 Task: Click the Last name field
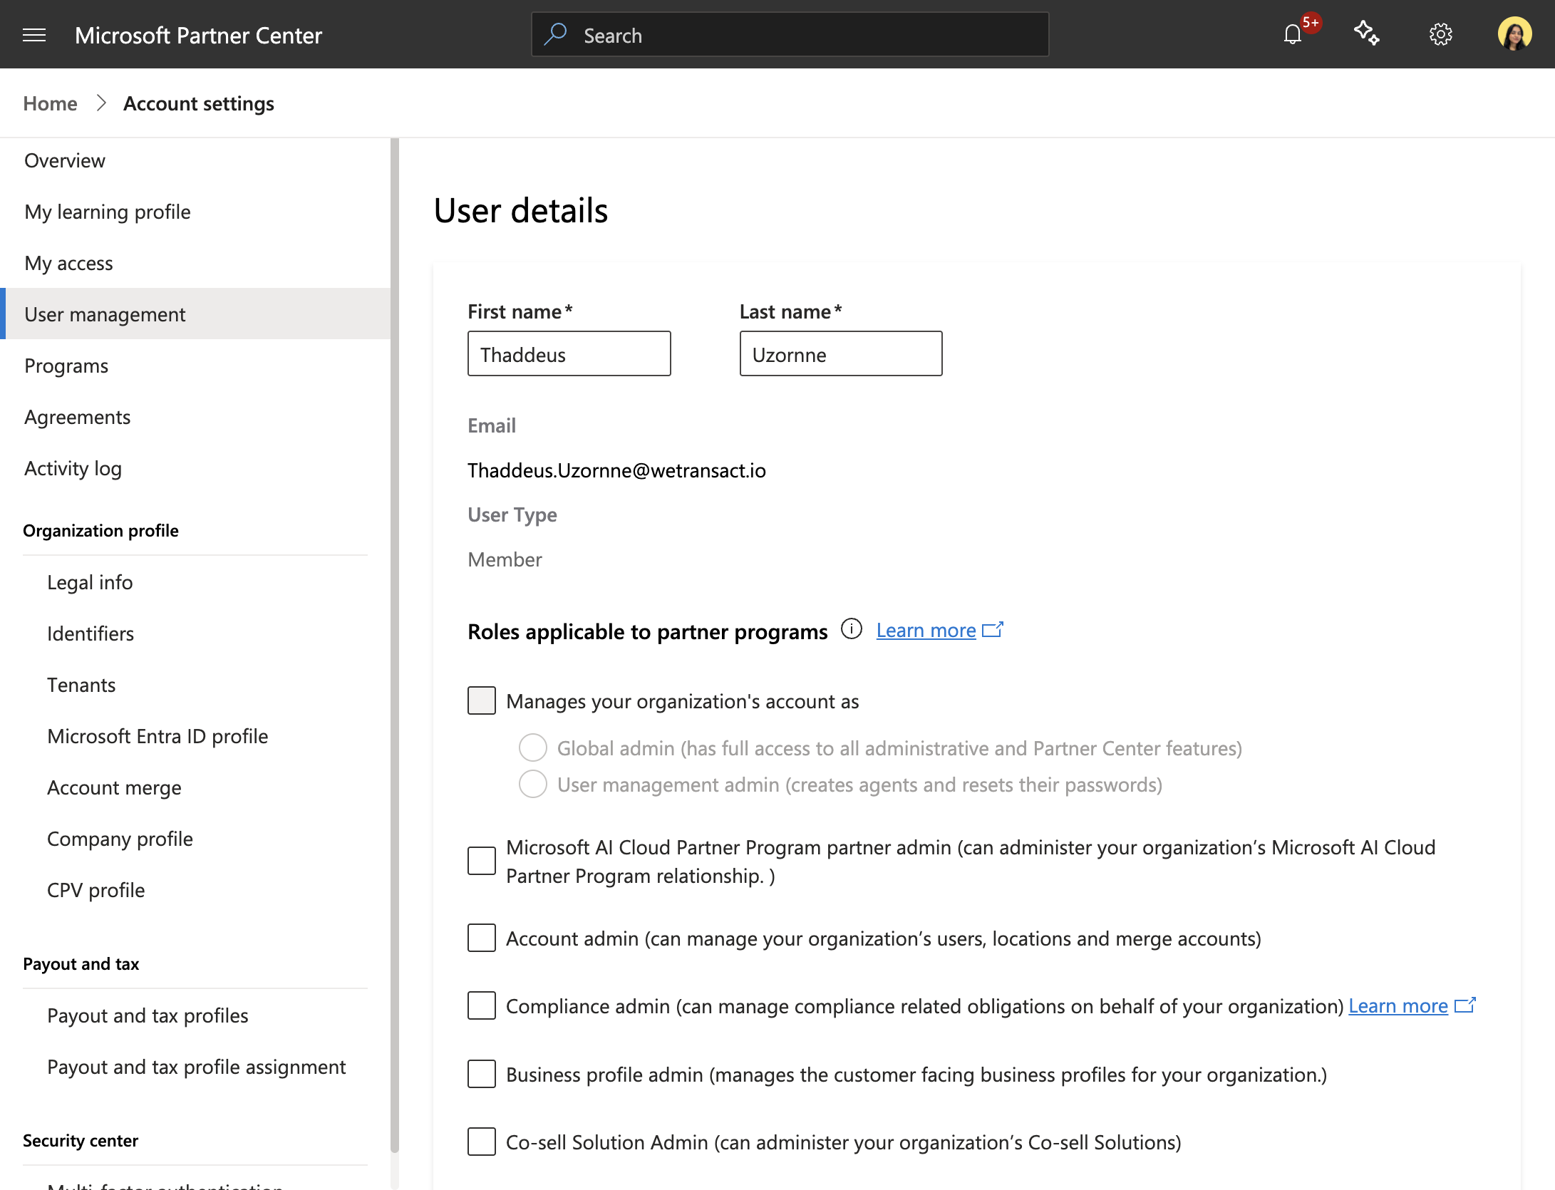[x=841, y=353]
